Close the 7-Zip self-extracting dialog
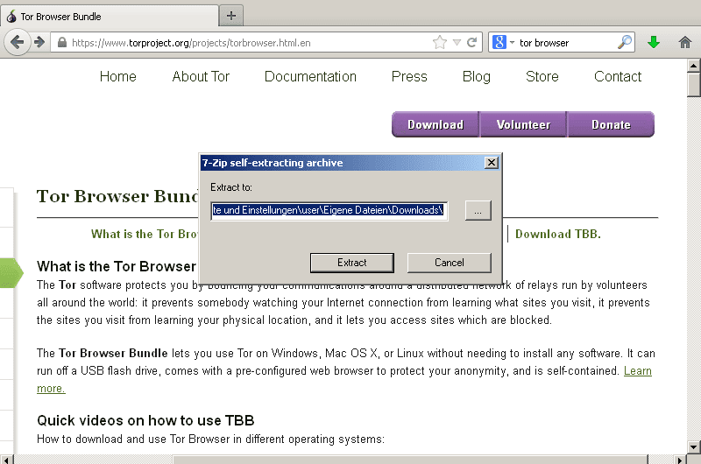 492,163
